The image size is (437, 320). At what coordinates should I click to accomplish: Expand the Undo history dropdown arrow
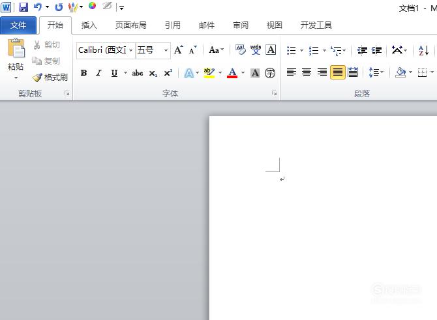click(47, 7)
